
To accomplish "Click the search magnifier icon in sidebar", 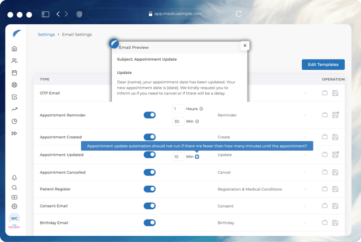I will coord(14,187).
